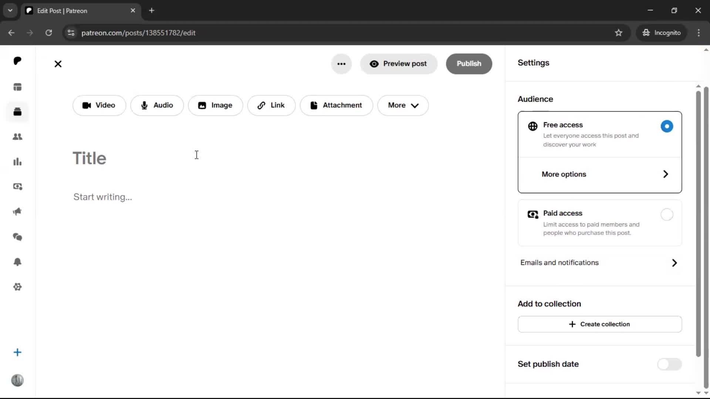Click the Create collection button
Screen dimensions: 710x399
point(599,324)
